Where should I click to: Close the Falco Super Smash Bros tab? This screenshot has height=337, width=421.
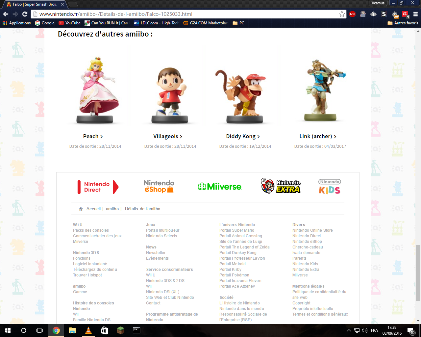coord(62,4)
